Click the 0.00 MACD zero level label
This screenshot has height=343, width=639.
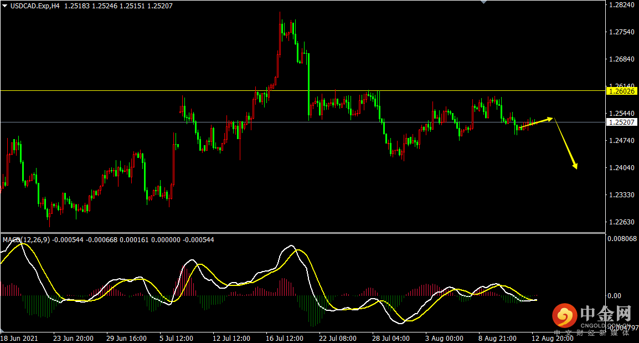[614, 296]
